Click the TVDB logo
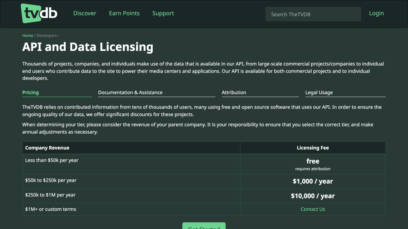408x229 pixels. click(x=39, y=14)
